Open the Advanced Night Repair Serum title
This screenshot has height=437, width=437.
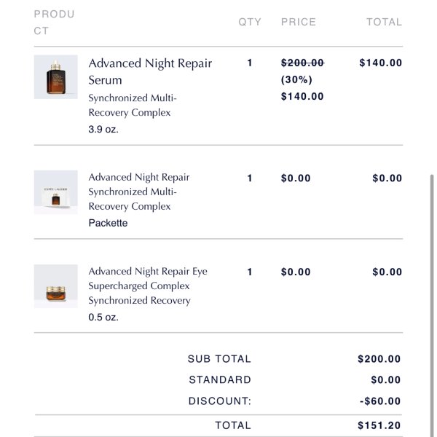pos(150,71)
